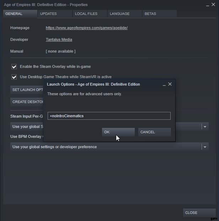Image resolution: width=219 pixels, height=221 pixels.
Task: Switch to the LANGUAGE tab
Action: tap(124, 14)
